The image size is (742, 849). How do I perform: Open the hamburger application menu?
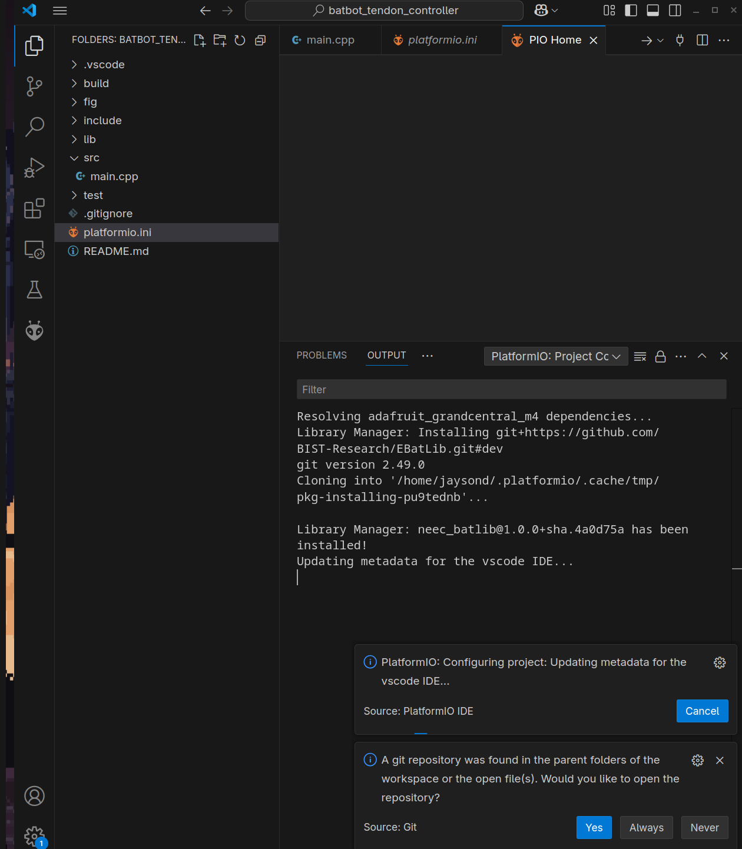(60, 11)
